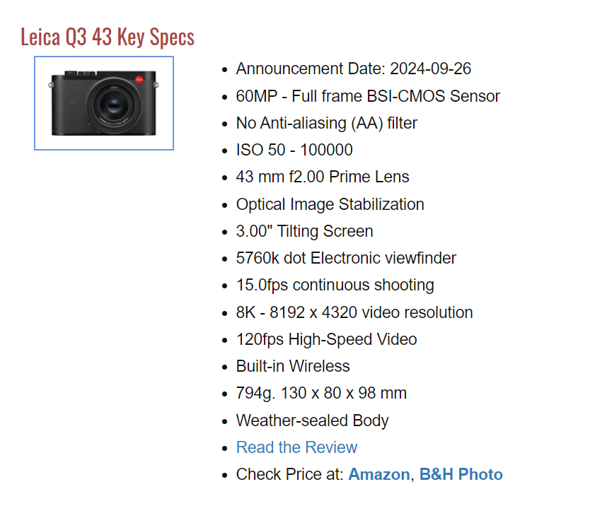Image resolution: width=590 pixels, height=506 pixels.
Task: Click the Check Price at label
Action: (x=290, y=474)
